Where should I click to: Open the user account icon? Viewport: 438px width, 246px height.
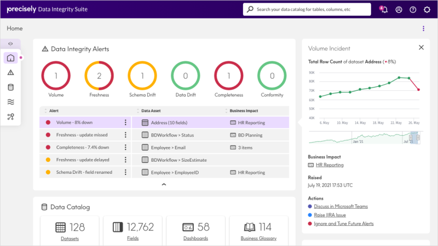[x=399, y=9]
